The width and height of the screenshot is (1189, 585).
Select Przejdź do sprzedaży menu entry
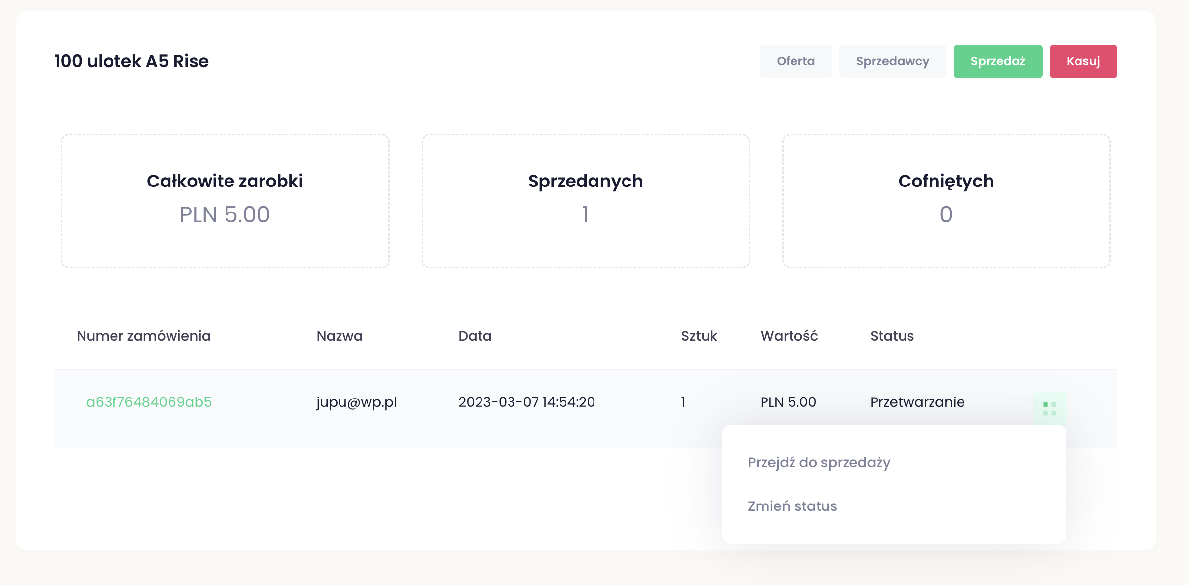point(819,462)
